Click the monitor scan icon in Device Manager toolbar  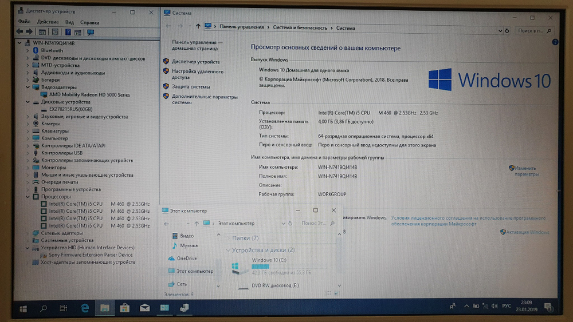(91, 33)
